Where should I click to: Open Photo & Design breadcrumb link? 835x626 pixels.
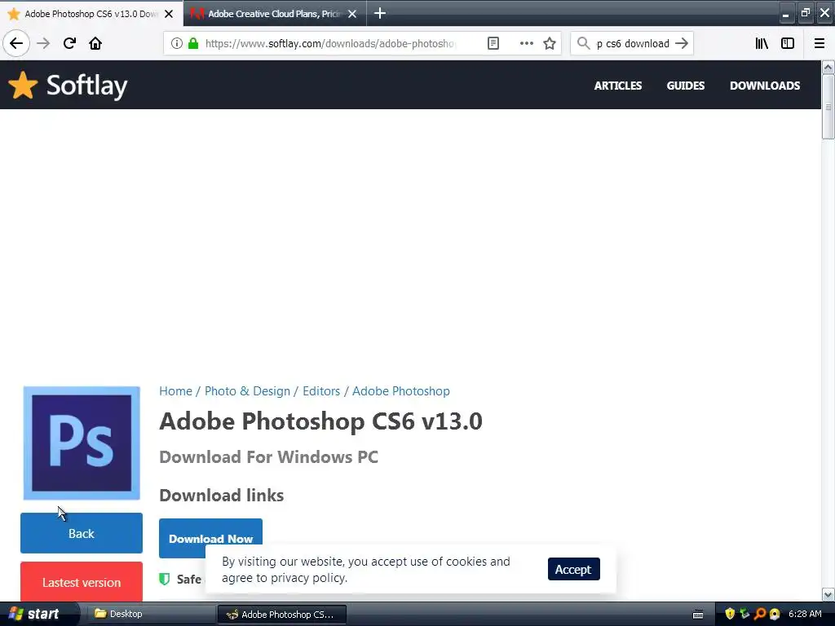(x=248, y=391)
